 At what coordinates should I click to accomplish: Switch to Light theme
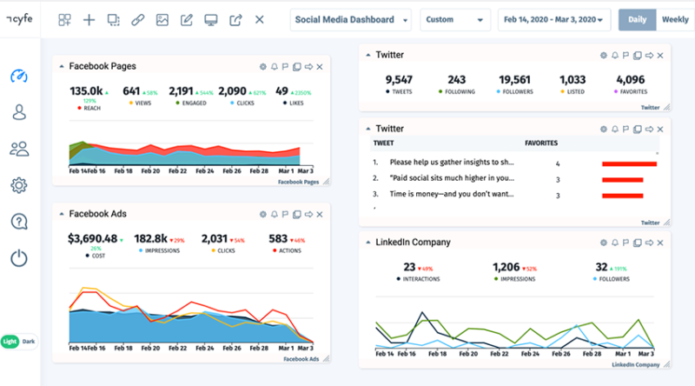click(10, 342)
